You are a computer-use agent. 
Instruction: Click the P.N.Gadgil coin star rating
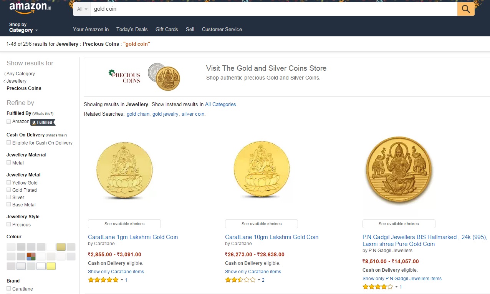point(378,287)
